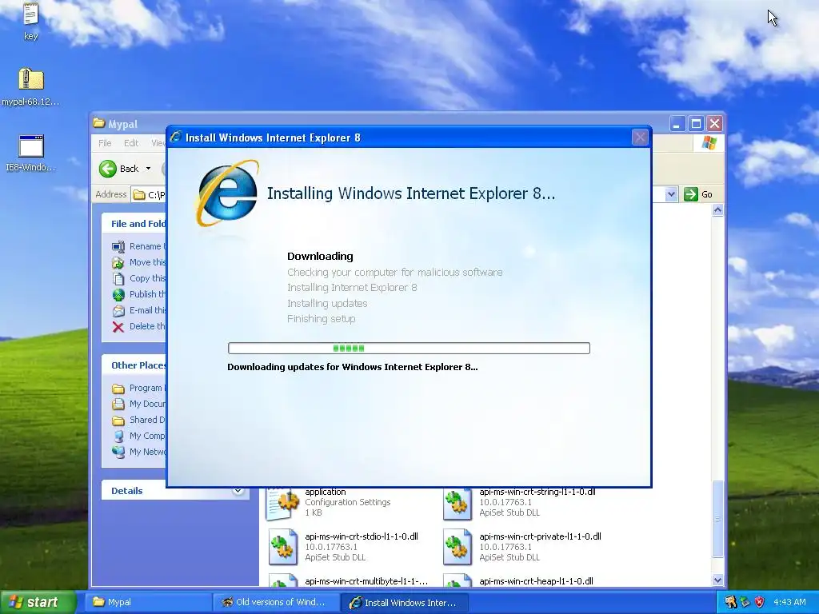Open the My Computer link text
This screenshot has height=614, width=819.
point(147,436)
